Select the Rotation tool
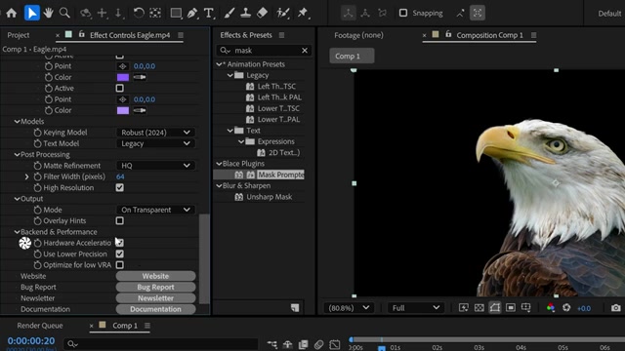Image resolution: width=625 pixels, height=351 pixels. tap(139, 13)
